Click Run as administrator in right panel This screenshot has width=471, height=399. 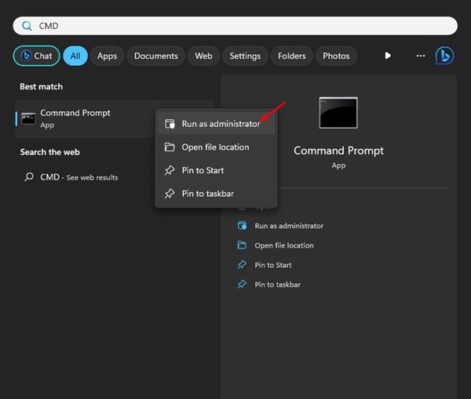coord(288,226)
